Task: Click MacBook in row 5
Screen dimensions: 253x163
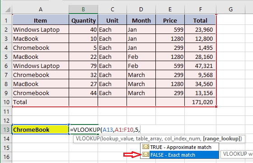Action: 41,57
